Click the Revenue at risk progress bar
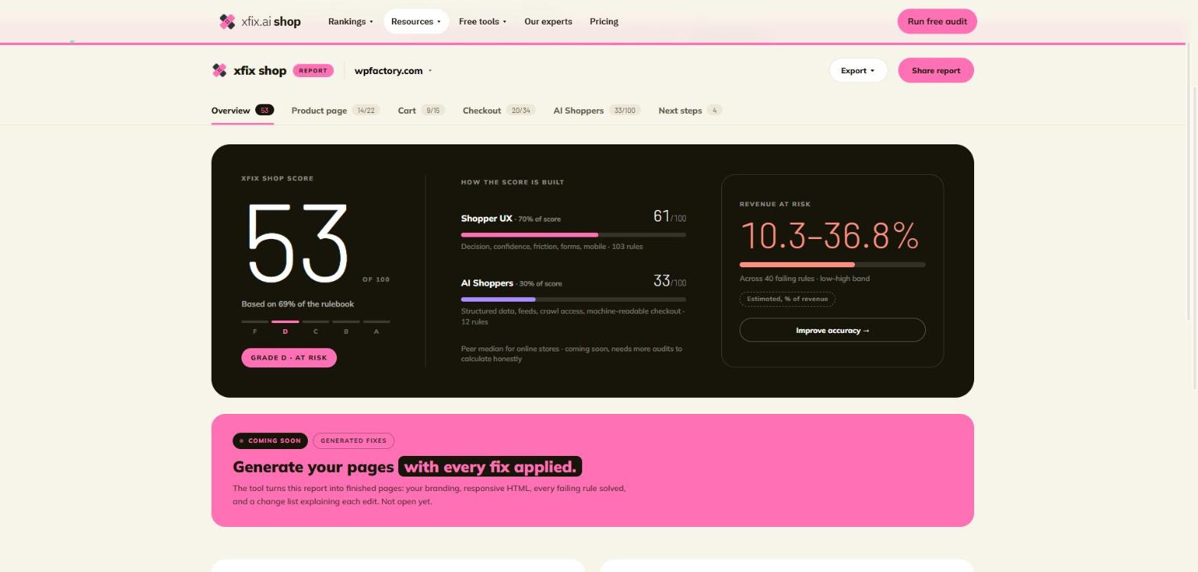Screen dimensions: 1198x572 (x=832, y=264)
